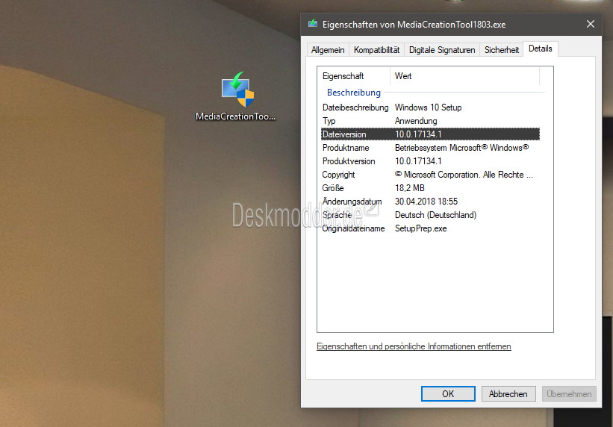Select the Größe property row

430,188
